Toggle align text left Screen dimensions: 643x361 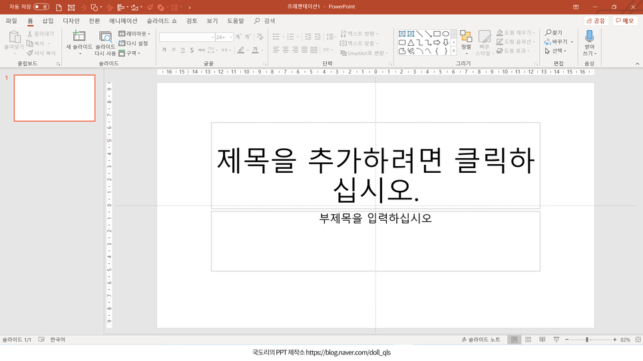point(276,50)
